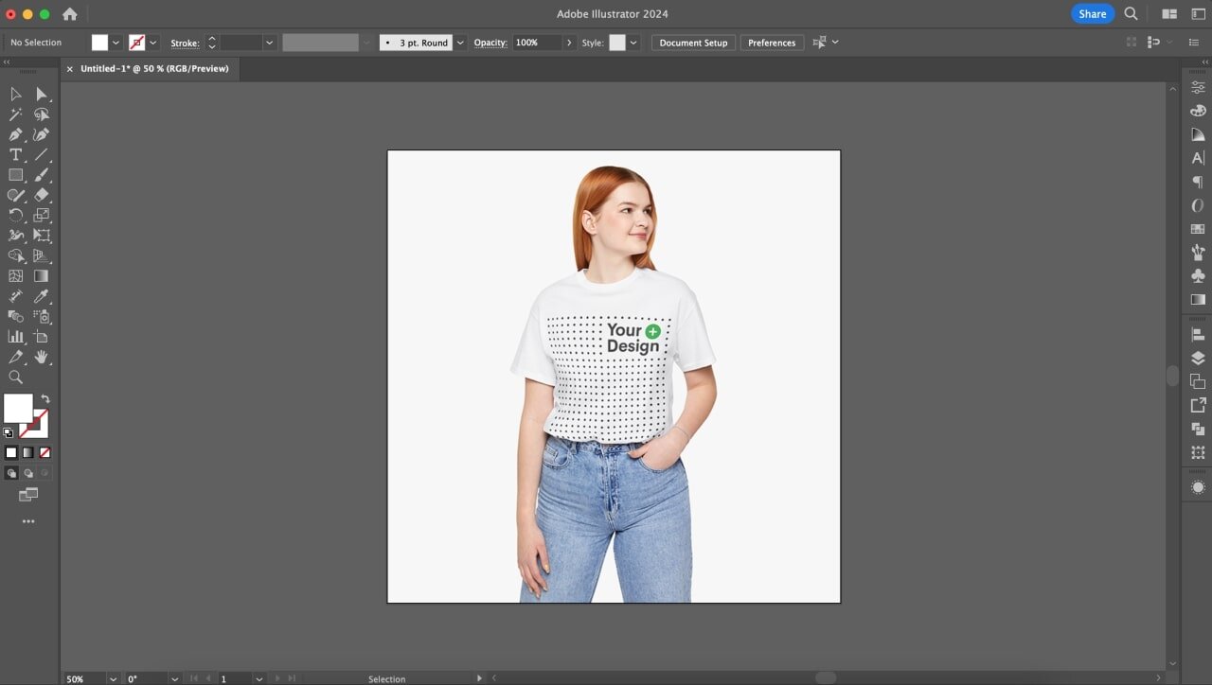Activate the Hand tool
This screenshot has width=1212, height=685.
point(42,357)
